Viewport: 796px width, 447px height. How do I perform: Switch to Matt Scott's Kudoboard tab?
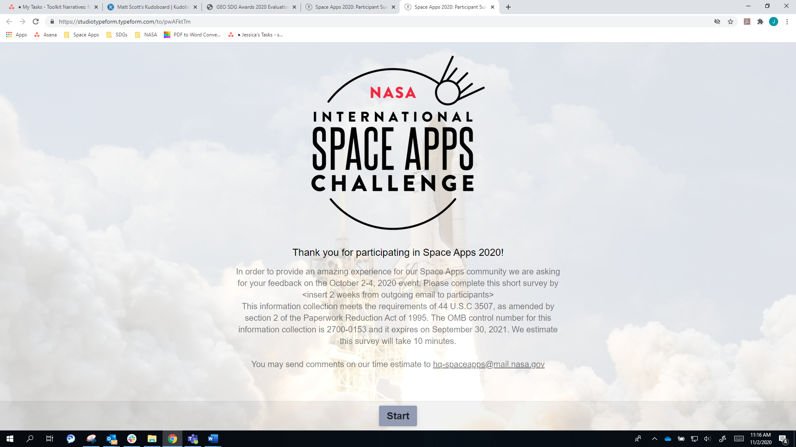tap(152, 7)
